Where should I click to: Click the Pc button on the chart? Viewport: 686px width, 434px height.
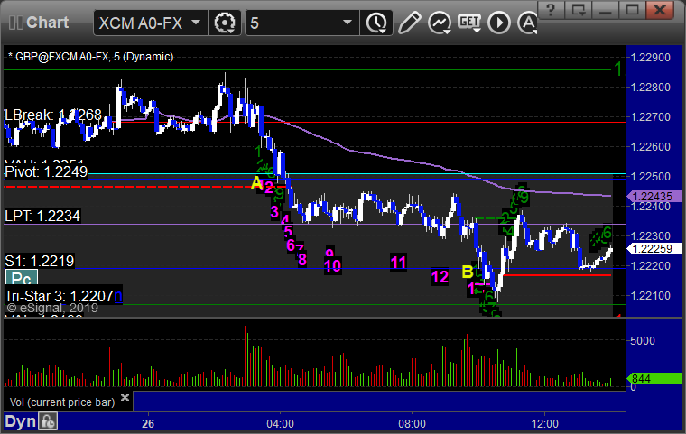22,278
